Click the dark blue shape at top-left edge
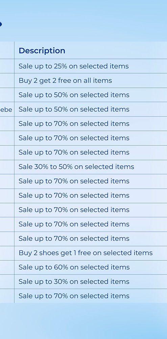 pos(1,24)
